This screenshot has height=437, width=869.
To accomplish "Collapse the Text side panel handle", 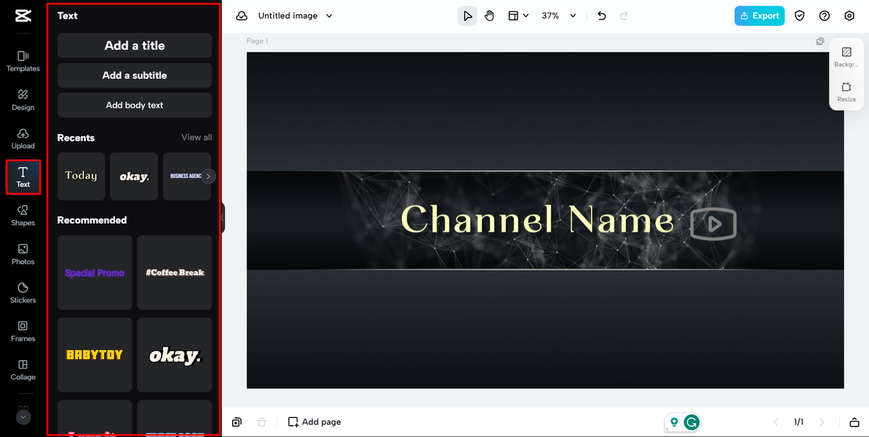I will click(223, 218).
